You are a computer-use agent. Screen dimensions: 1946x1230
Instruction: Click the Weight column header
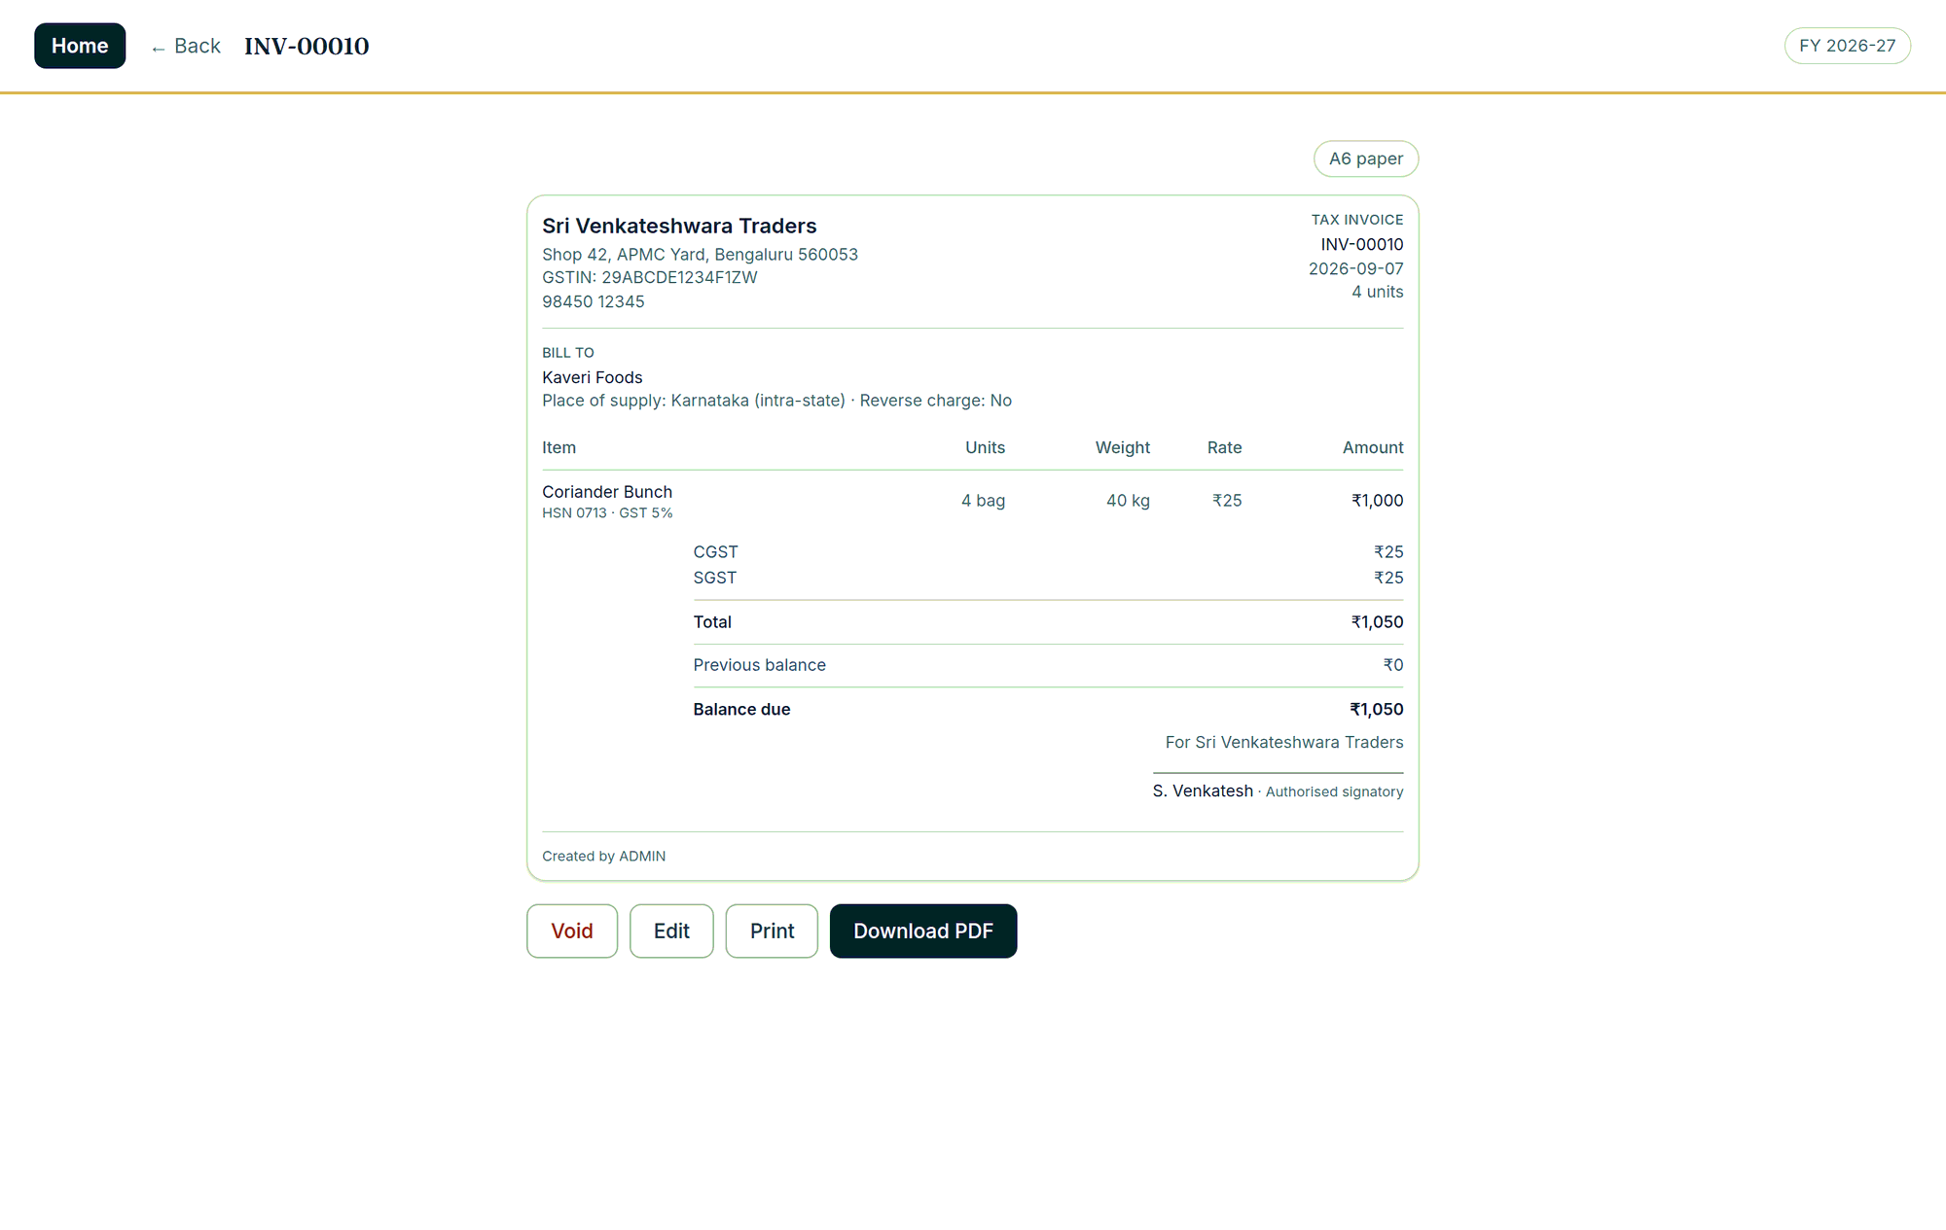1122,447
